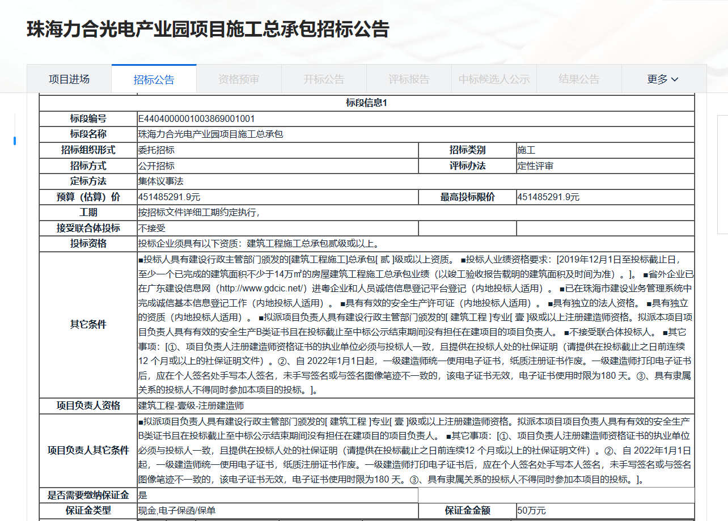728x521 pixels.
Task: Click the page title 珠海力合光电产业园项目施工总承包招标公告
Action: click(208, 29)
